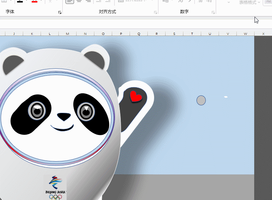This screenshot has width=272, height=200.
Task: Select column K header
Action: [x=32, y=34]
